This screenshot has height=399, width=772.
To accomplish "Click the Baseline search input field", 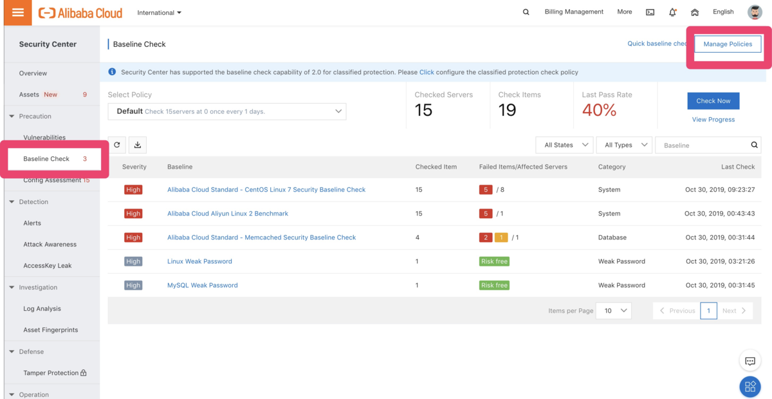I will 701,145.
